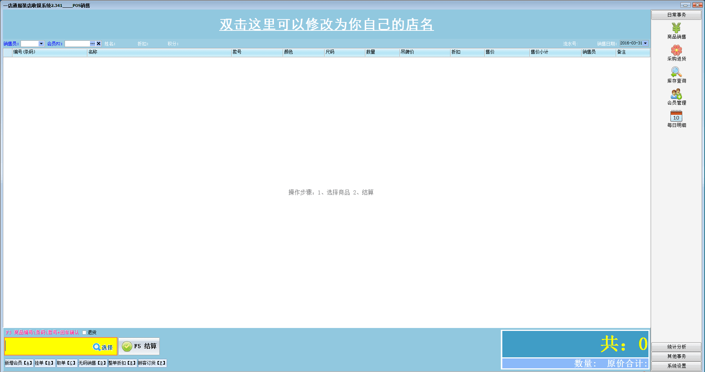Expand the 销售员 (salesperson) dropdown

click(41, 44)
